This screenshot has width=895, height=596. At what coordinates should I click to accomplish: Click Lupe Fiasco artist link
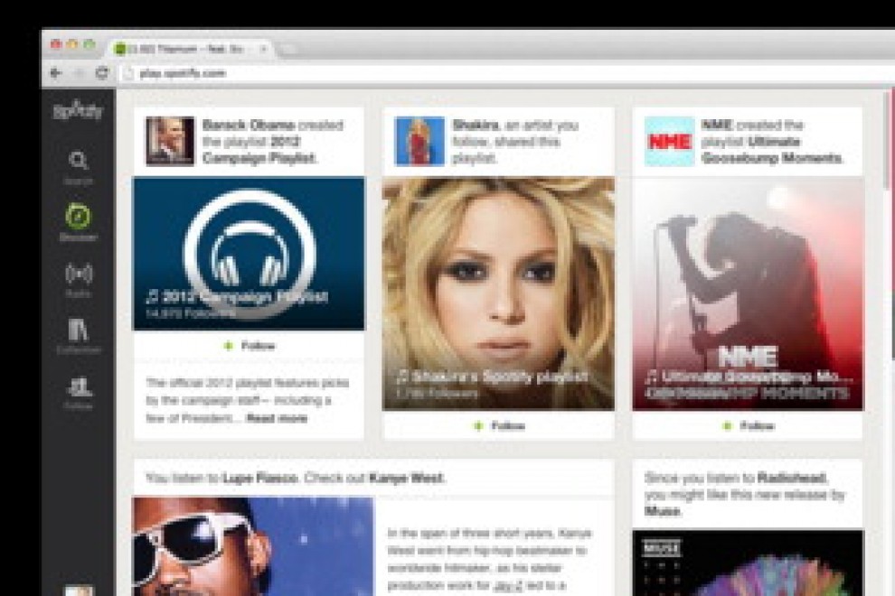tap(260, 478)
